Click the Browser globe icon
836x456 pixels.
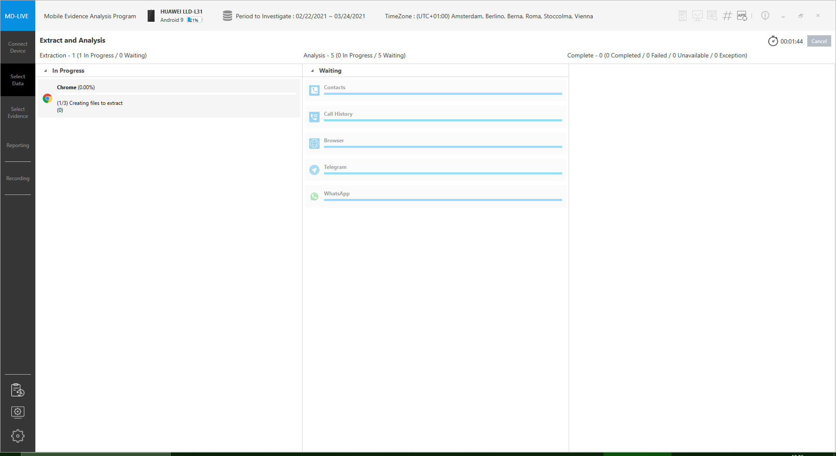point(314,144)
